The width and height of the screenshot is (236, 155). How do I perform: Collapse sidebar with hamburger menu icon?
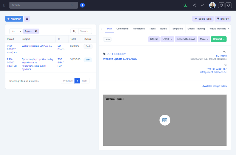pyautogui.click(x=4, y=5)
